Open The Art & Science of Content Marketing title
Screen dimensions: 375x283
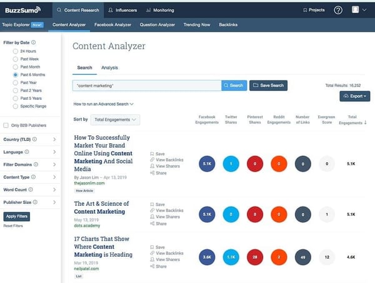(101, 208)
